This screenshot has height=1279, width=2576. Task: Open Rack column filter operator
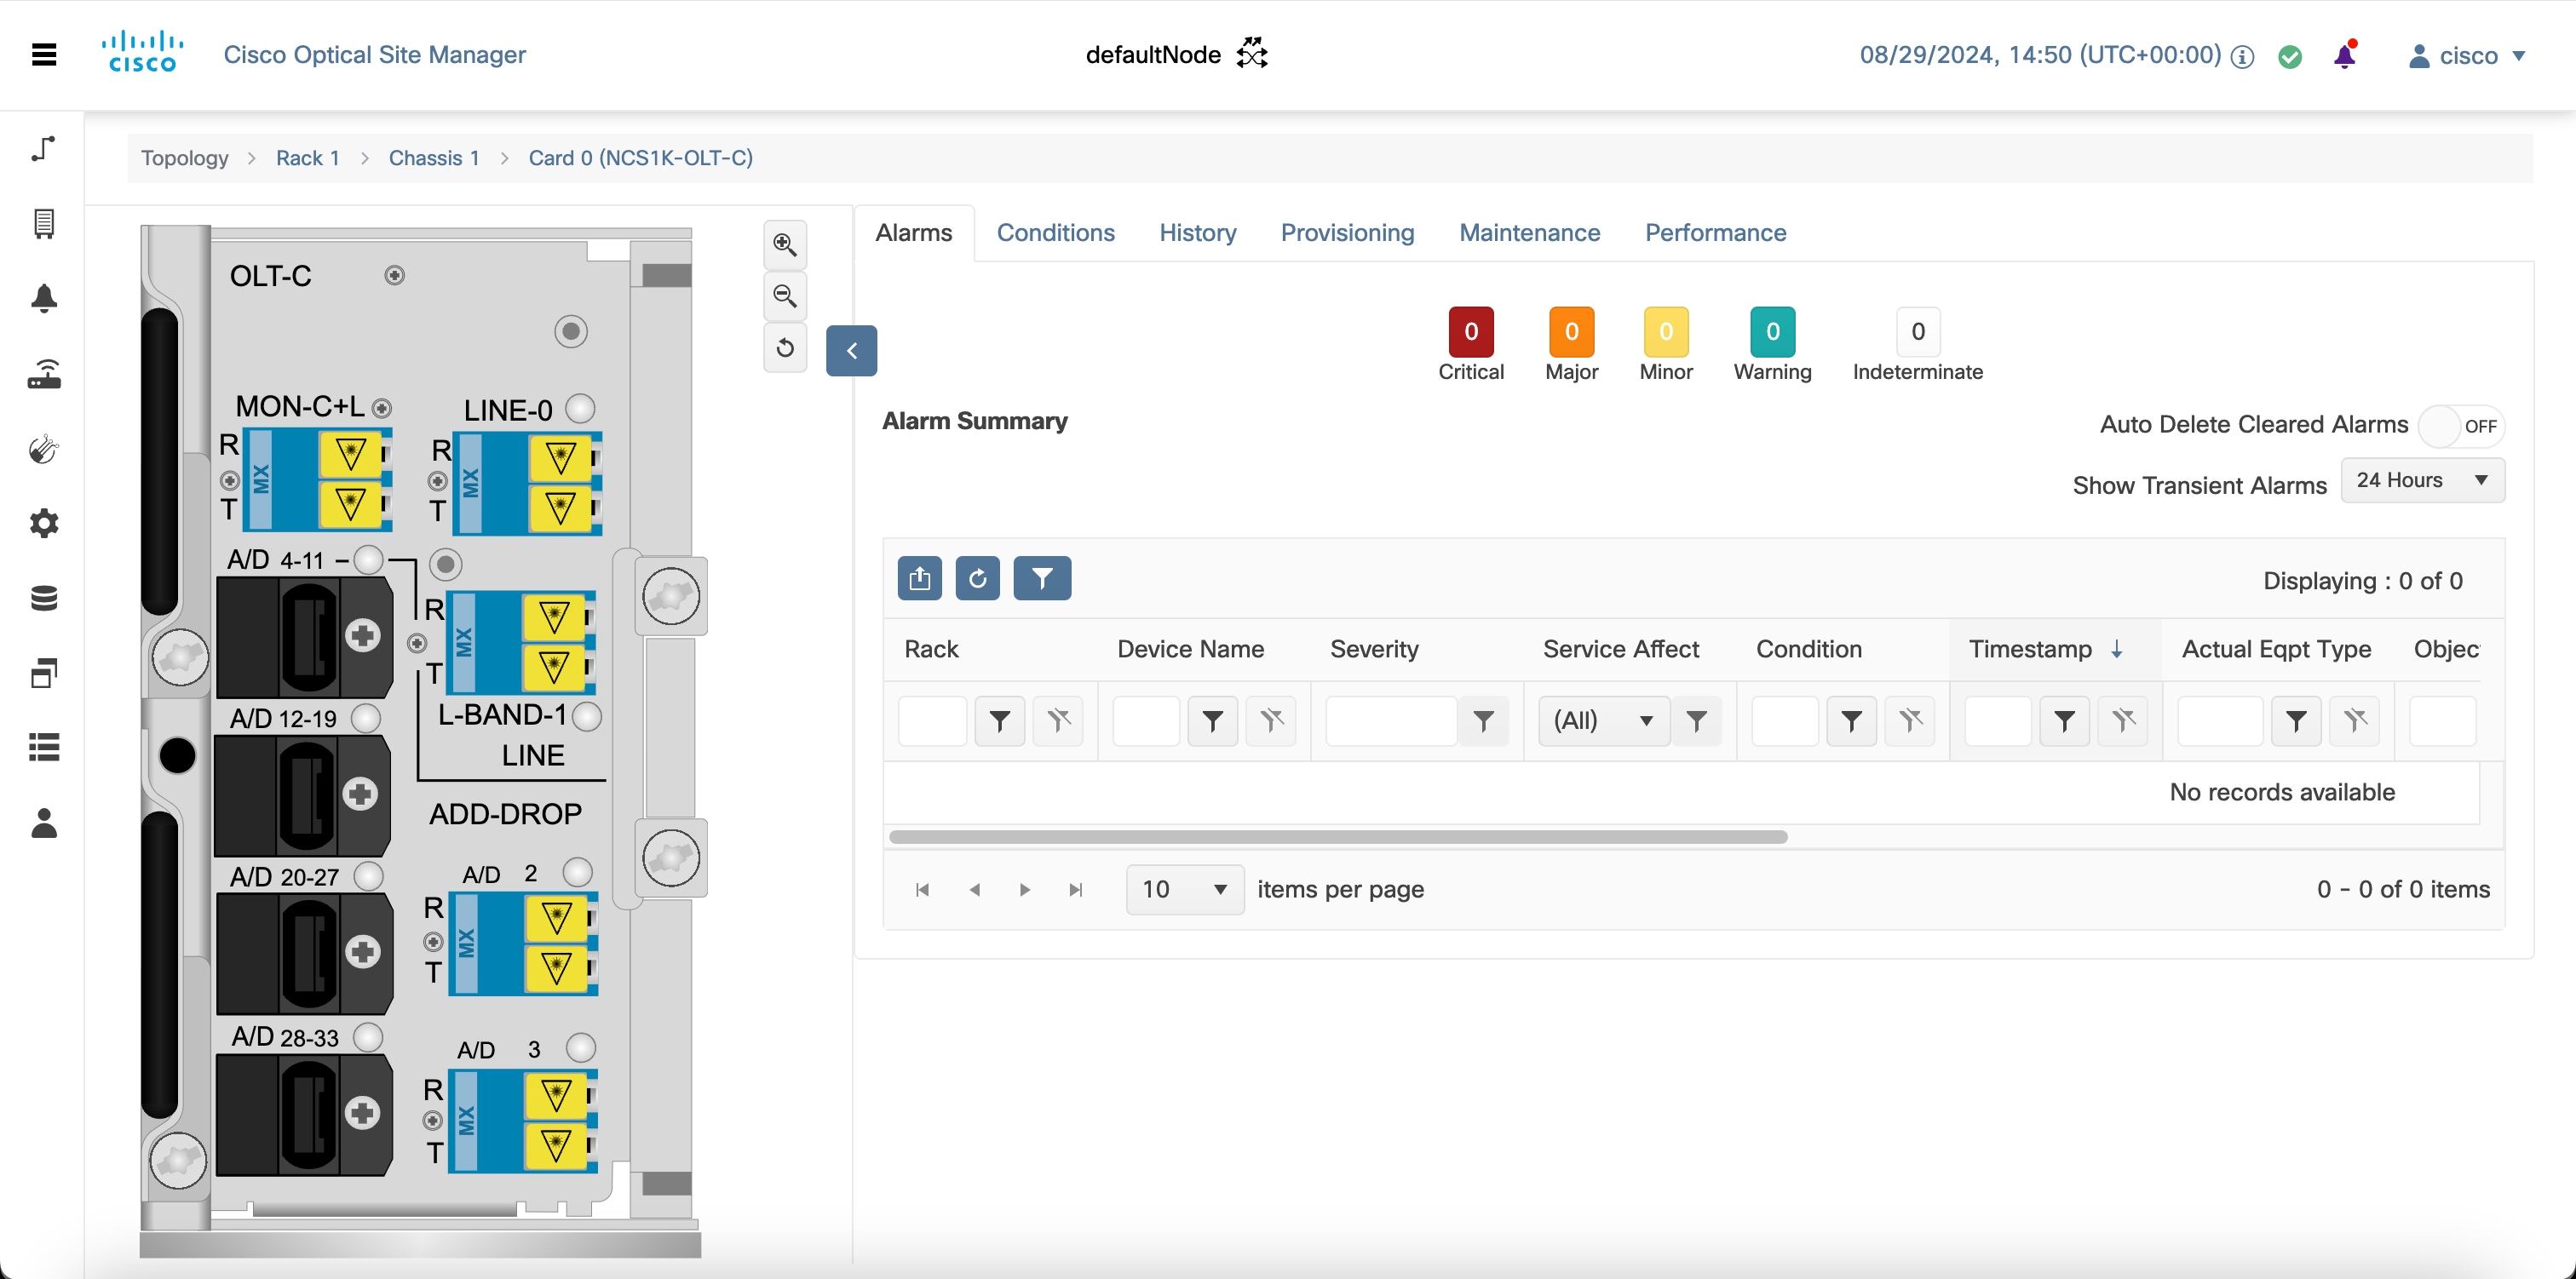[1000, 721]
